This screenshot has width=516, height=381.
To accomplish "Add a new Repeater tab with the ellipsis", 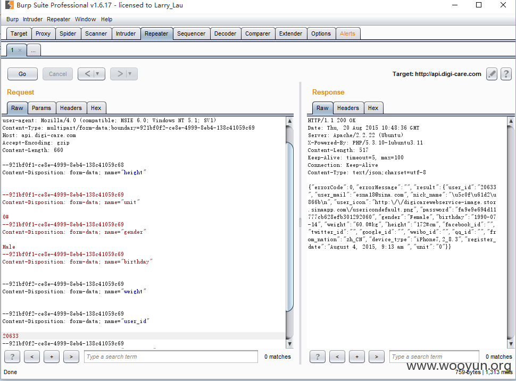I will (x=33, y=50).
